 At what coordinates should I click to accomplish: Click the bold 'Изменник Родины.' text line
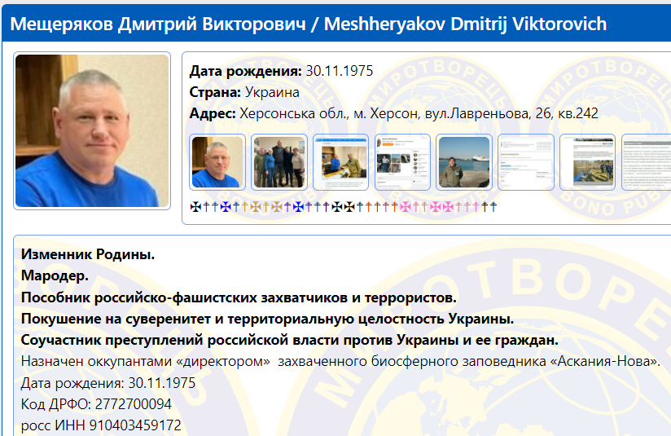(x=88, y=255)
